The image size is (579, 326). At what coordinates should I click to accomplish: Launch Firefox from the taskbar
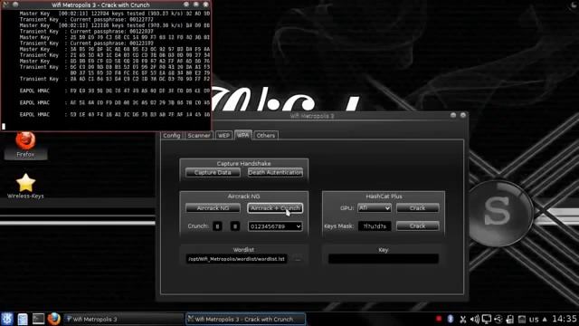coord(54,319)
